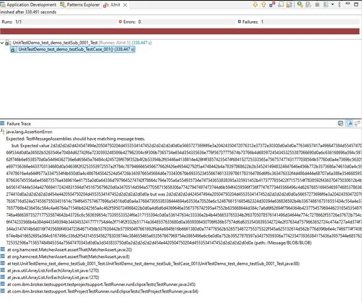This screenshot has height=302, width=362.
Task: Jump to next failed test arrow
Action: point(255,4)
